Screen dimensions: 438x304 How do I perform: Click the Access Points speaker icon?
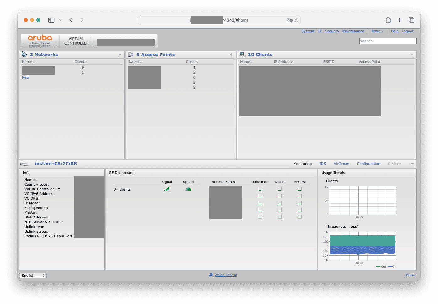pos(131,55)
